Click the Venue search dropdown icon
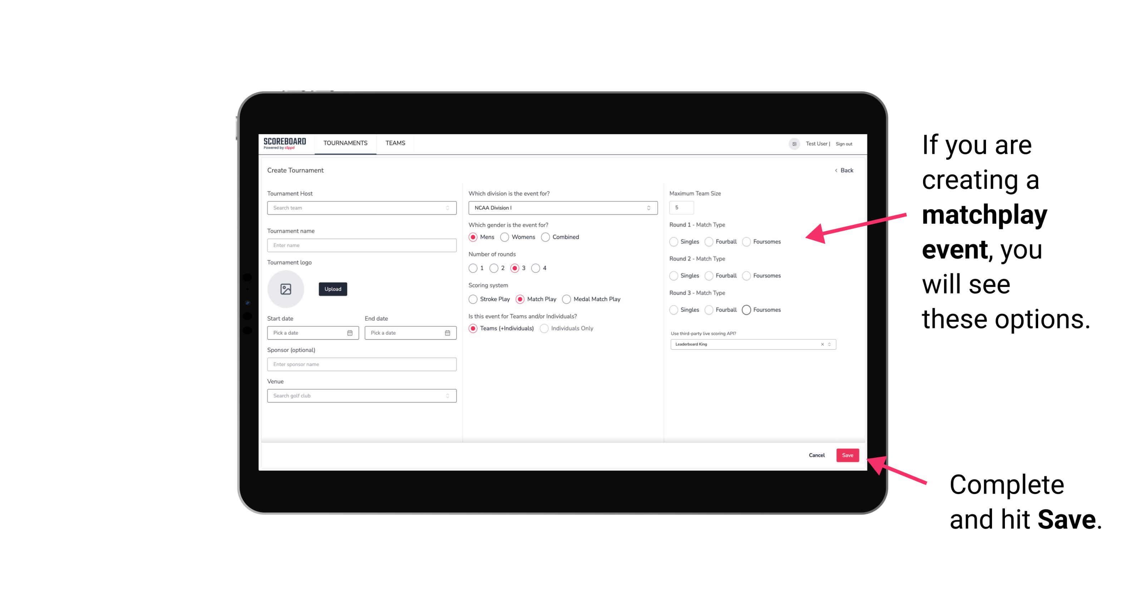Screen dimensions: 1124x605 [x=447, y=396]
